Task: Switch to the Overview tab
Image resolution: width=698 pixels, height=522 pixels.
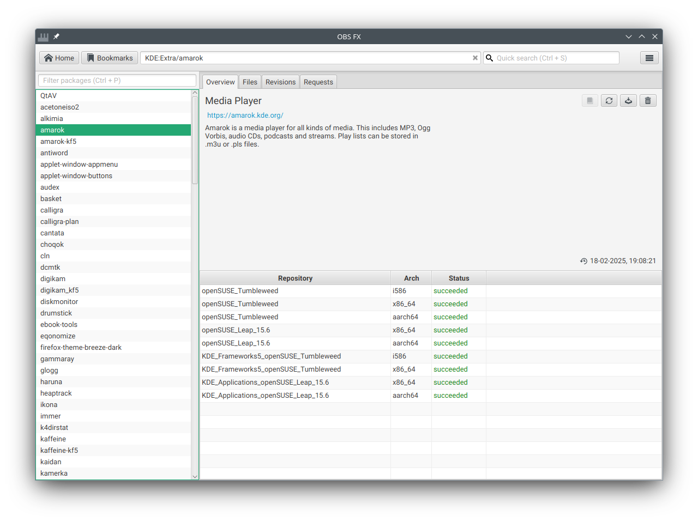Action: click(x=220, y=82)
